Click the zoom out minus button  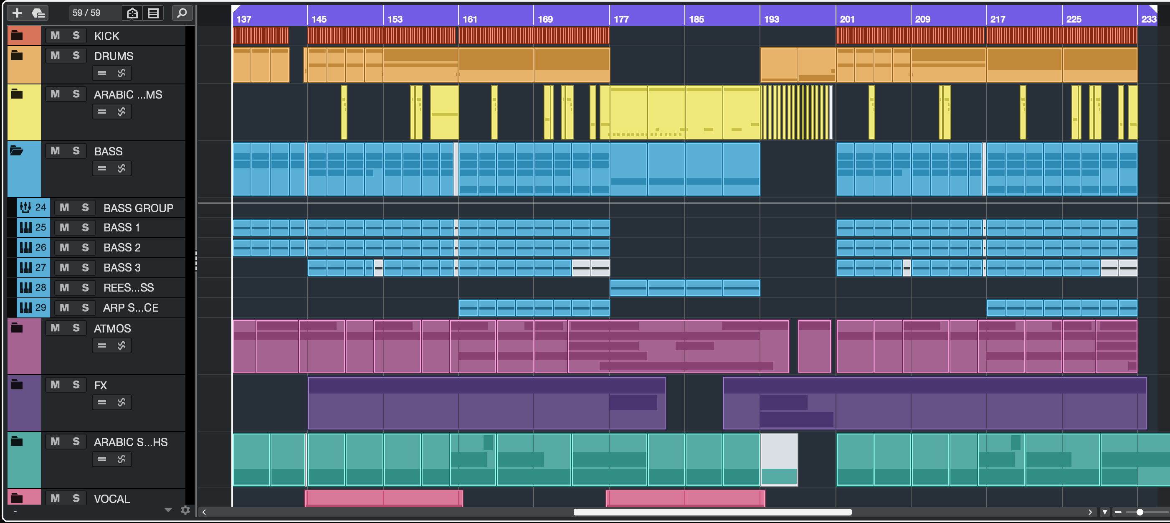tap(1118, 512)
